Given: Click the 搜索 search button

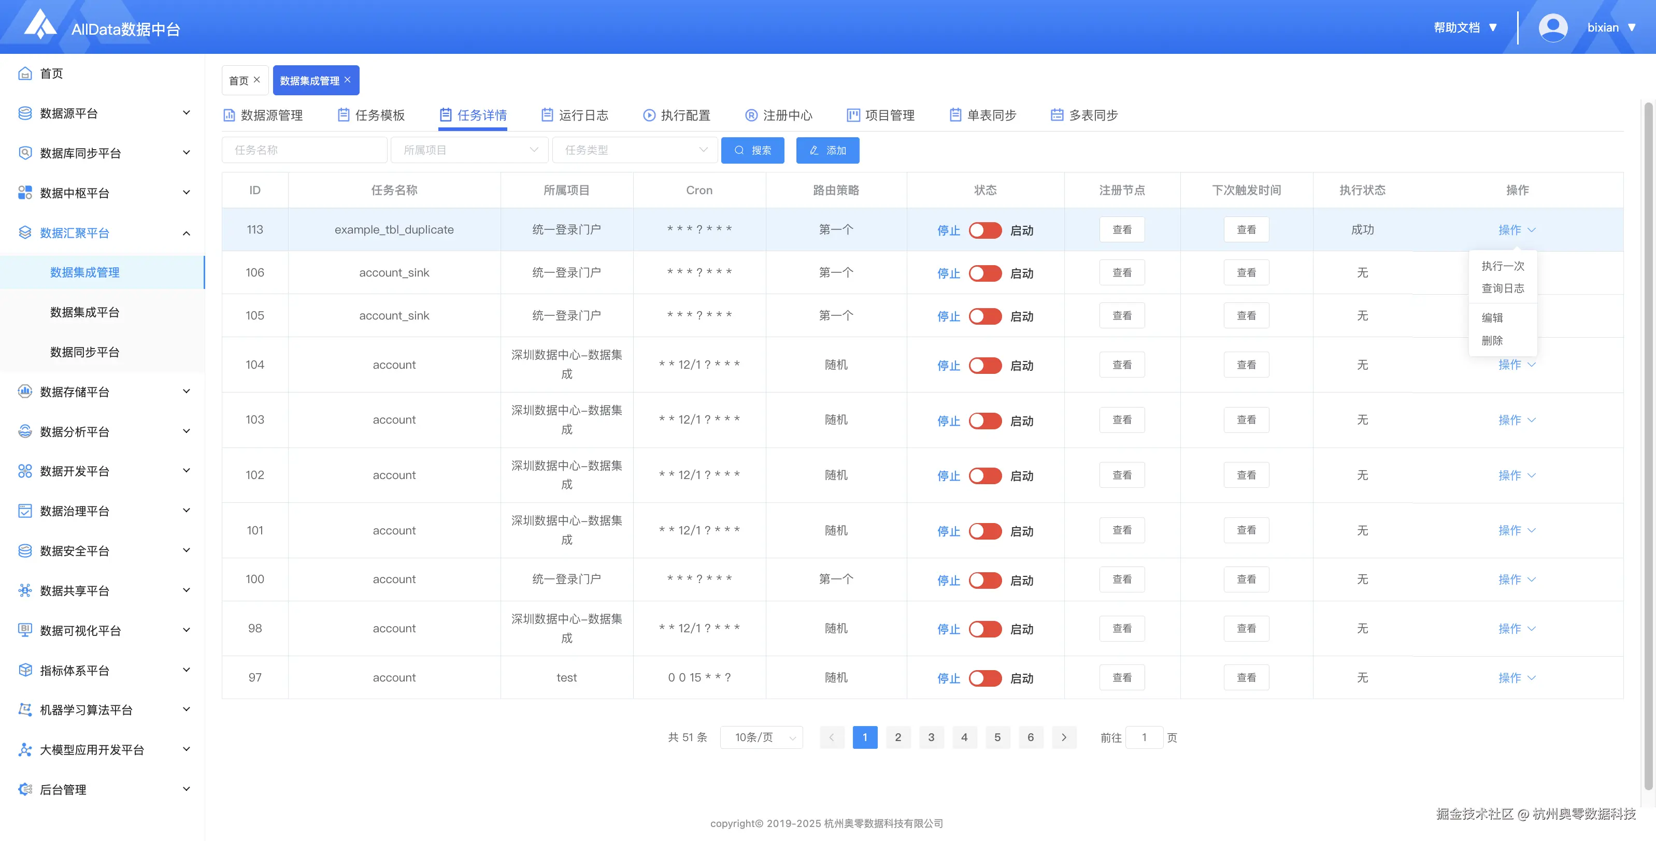Looking at the screenshot, I should [752, 150].
